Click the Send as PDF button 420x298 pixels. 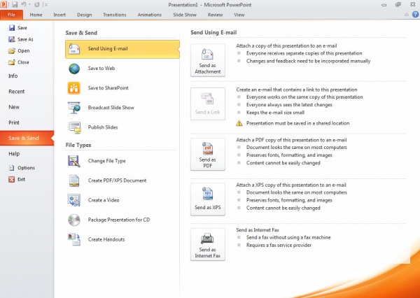click(208, 154)
